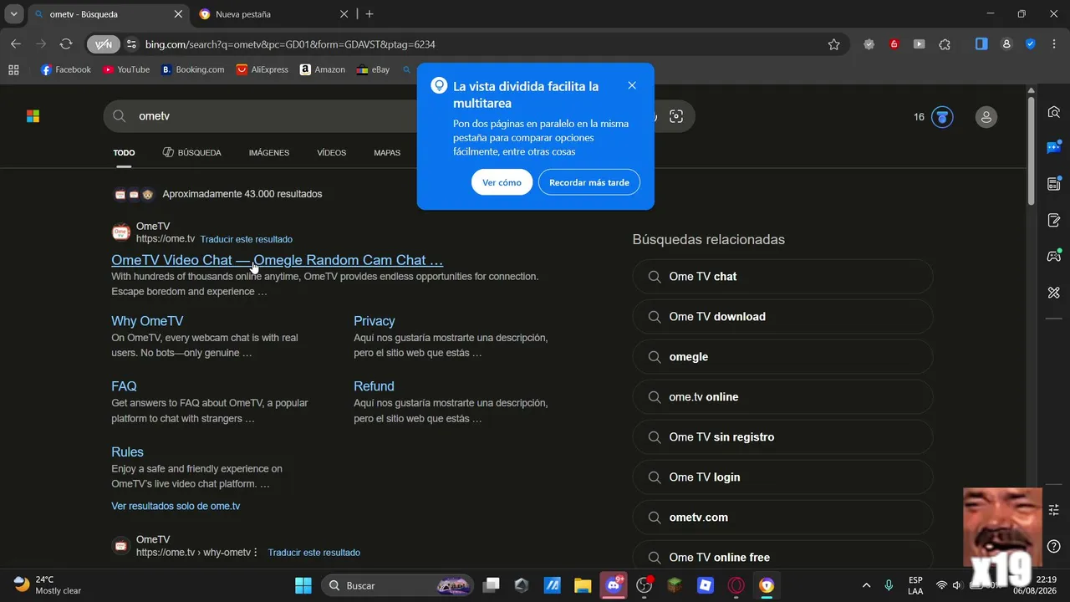Open the Rules sitelink
This screenshot has width=1070, height=602.
point(127,451)
